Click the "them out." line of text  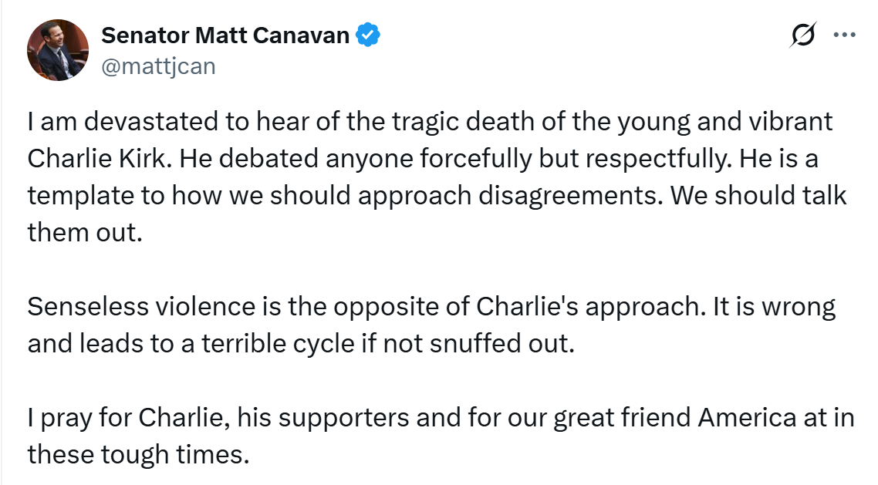tap(86, 231)
